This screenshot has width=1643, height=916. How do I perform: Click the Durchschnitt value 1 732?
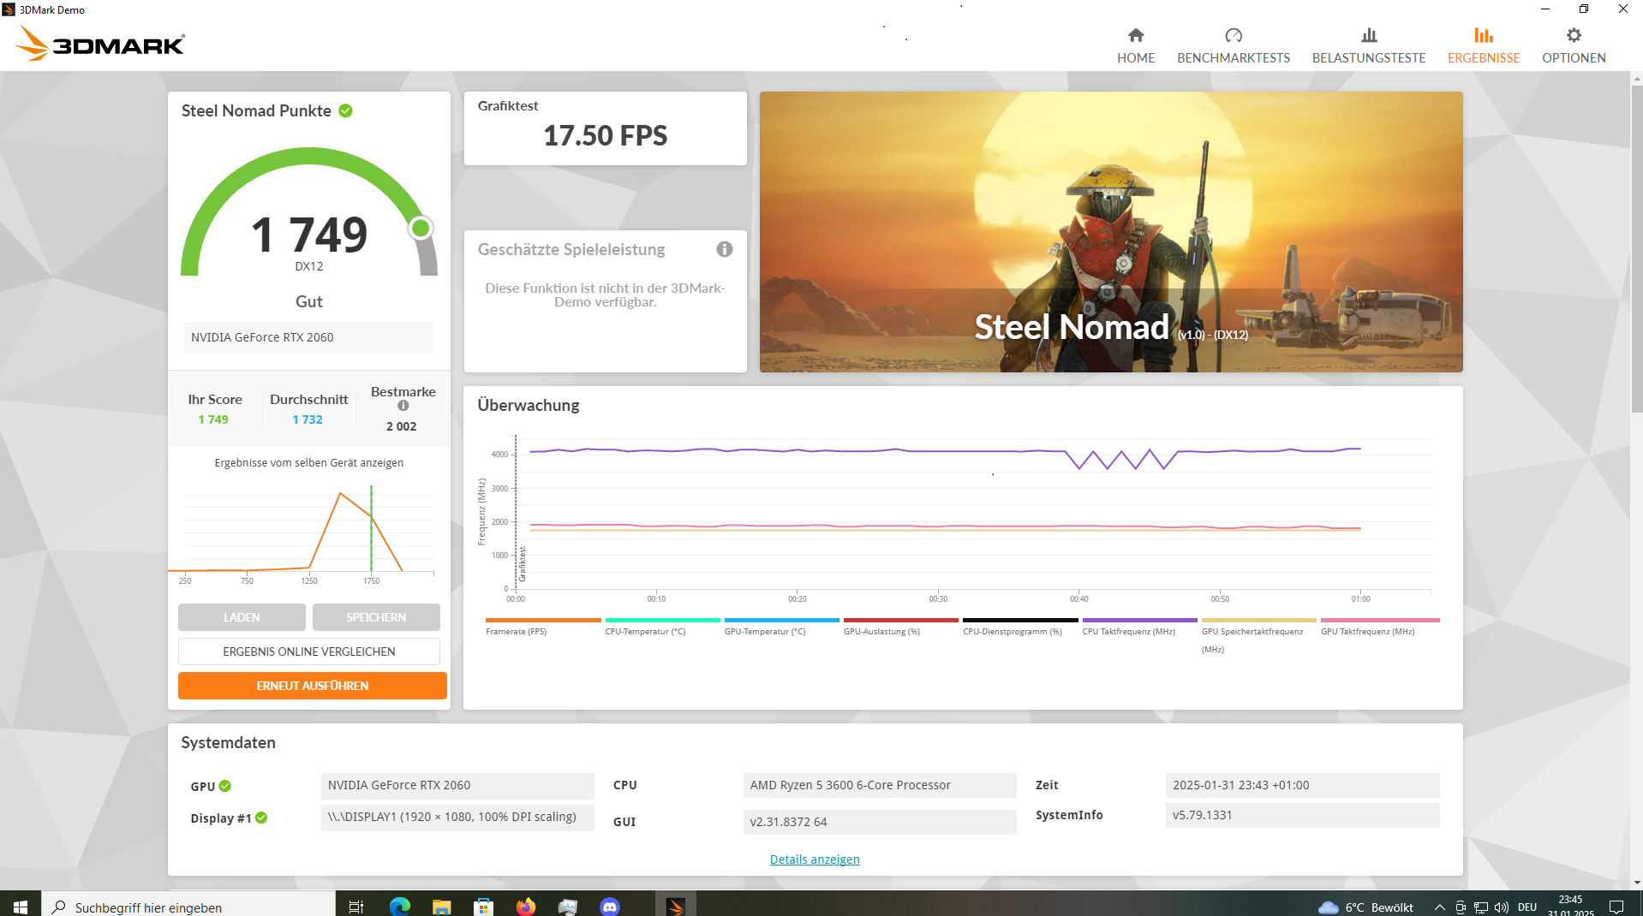click(x=308, y=419)
